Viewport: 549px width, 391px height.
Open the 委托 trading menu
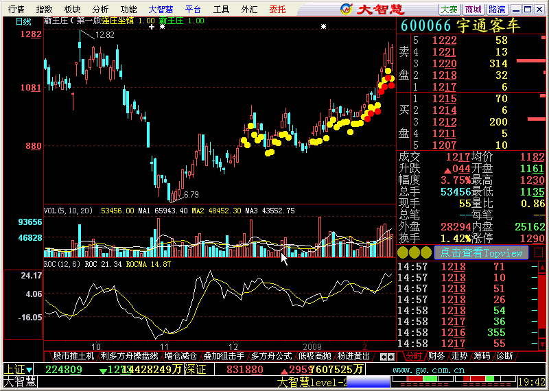(278, 9)
